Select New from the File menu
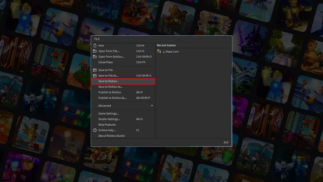 coord(123,45)
